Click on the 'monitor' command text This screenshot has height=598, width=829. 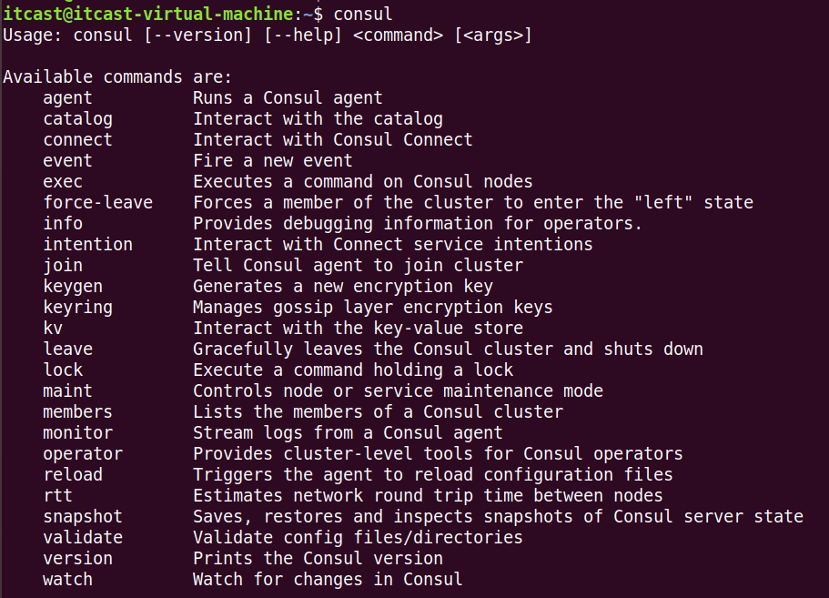pyautogui.click(x=77, y=433)
